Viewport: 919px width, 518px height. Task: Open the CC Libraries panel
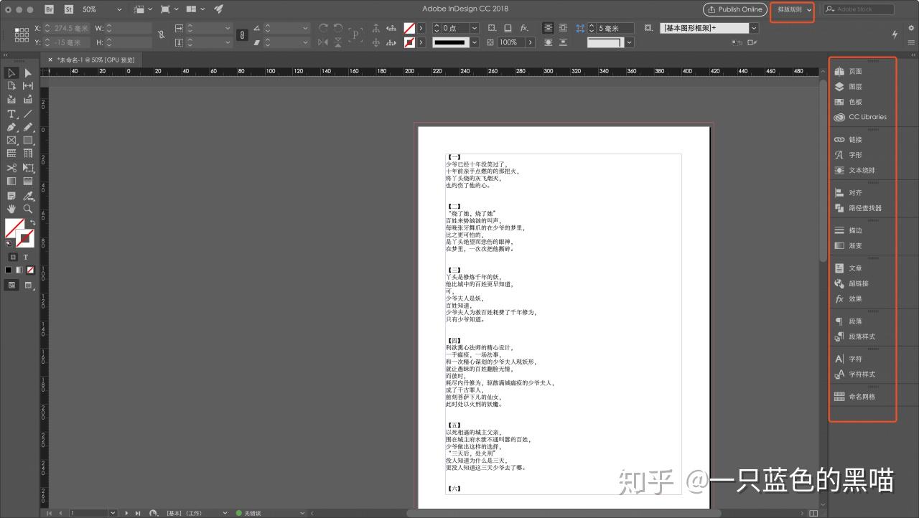pos(863,116)
